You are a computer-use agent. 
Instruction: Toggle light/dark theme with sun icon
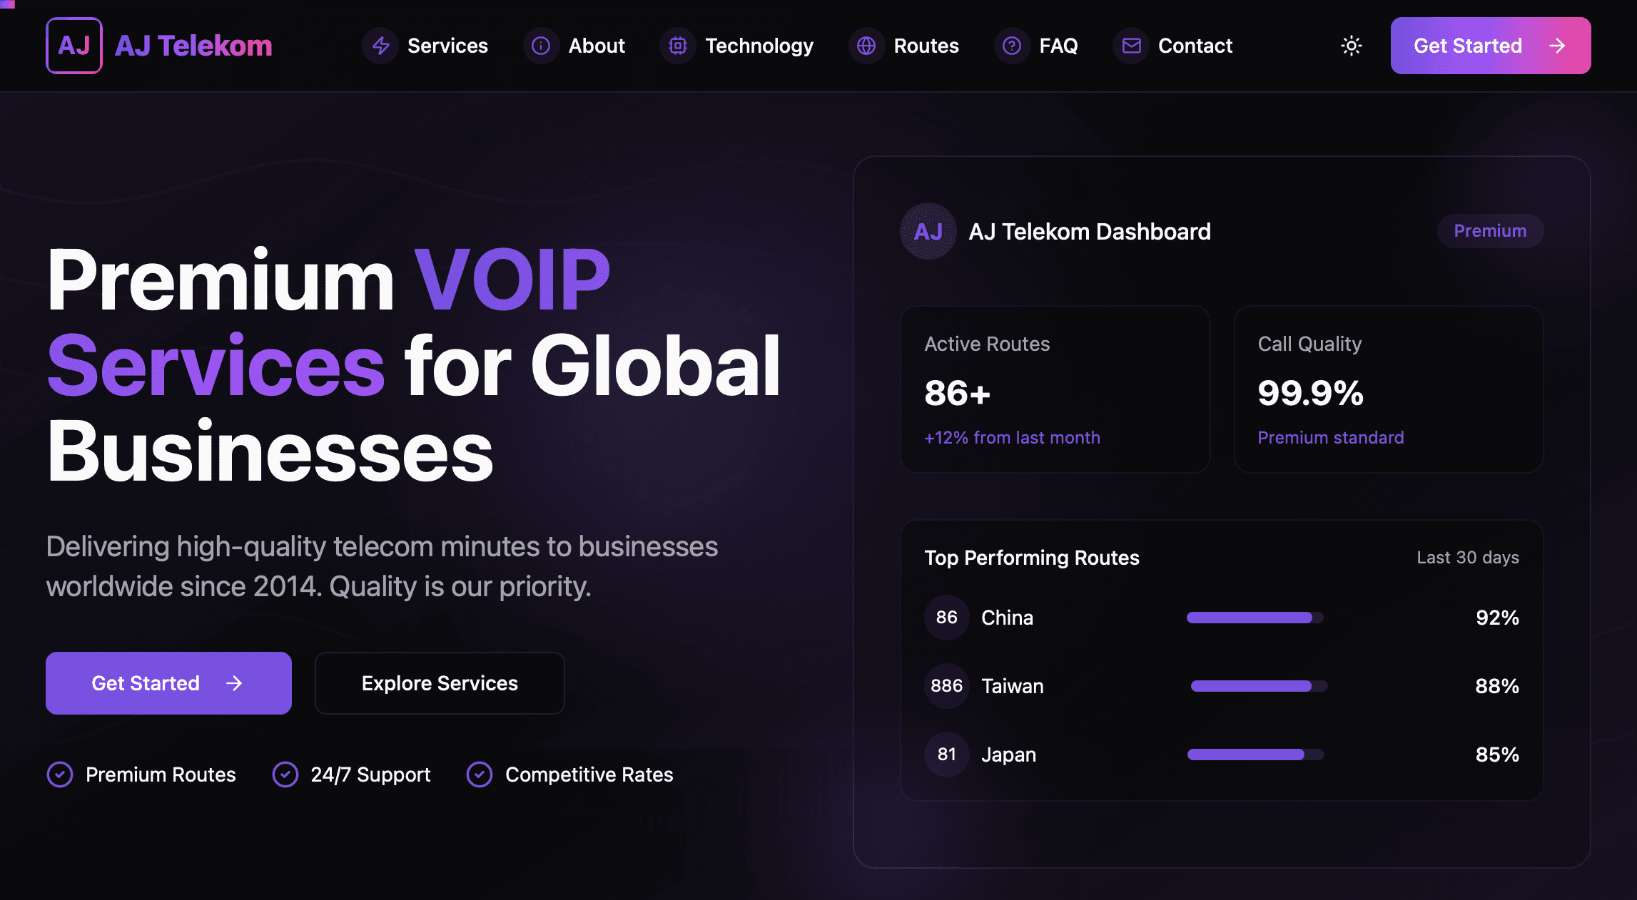[x=1351, y=46]
